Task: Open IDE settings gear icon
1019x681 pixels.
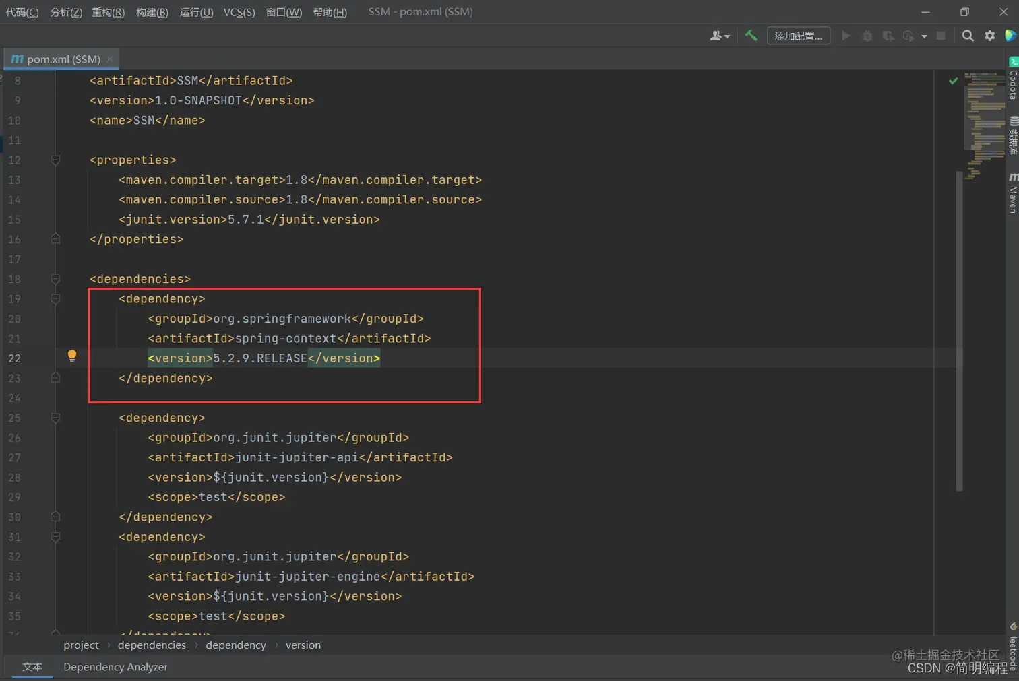Action: [x=989, y=36]
